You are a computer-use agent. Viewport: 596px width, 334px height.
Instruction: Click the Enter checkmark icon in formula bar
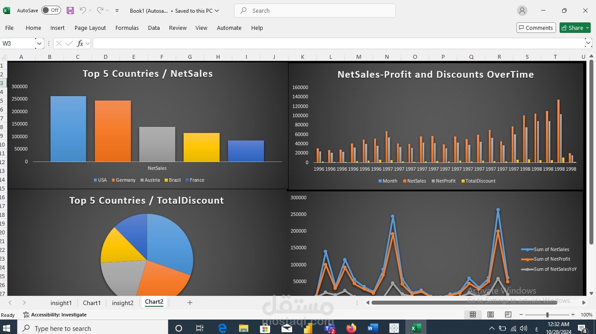point(69,43)
